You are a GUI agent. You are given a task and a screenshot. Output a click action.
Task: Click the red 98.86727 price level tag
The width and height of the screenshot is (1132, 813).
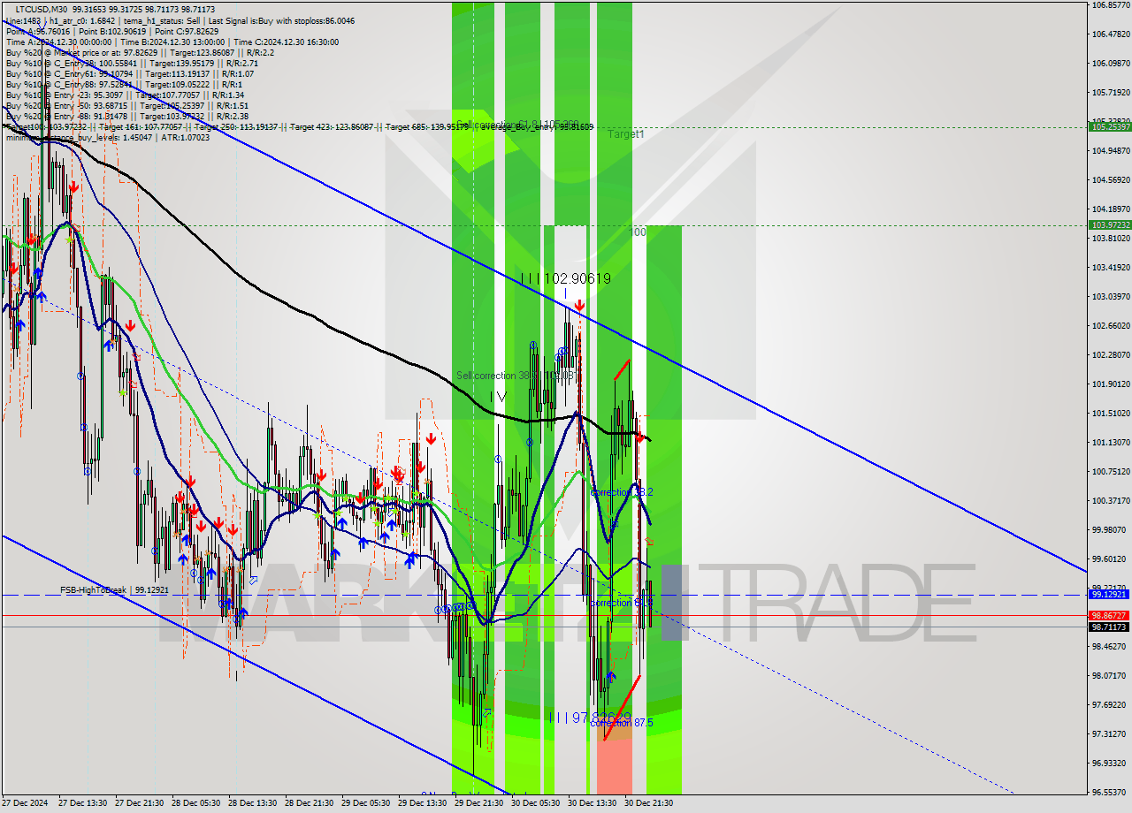1108,615
